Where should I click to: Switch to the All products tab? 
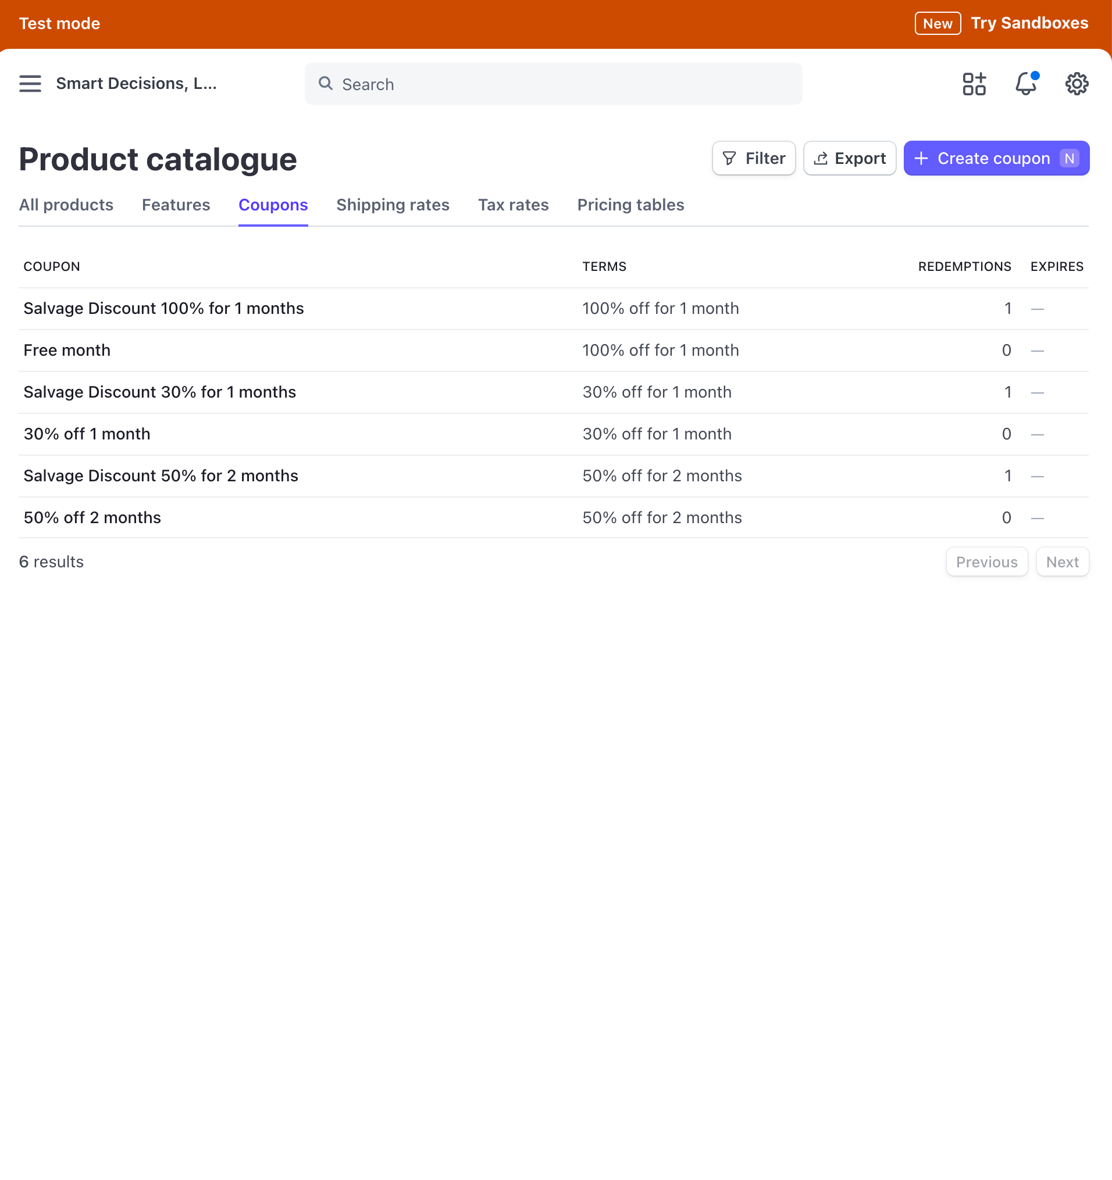click(66, 205)
